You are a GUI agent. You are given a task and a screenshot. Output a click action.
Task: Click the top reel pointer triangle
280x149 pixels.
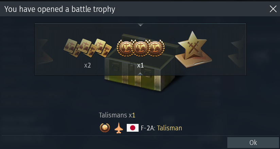click(x=140, y=25)
